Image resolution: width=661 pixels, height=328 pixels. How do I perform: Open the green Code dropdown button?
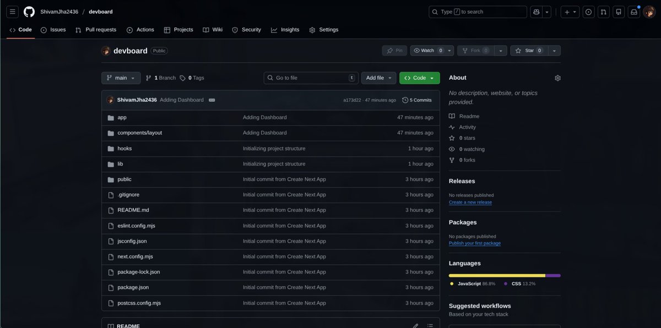click(x=420, y=78)
